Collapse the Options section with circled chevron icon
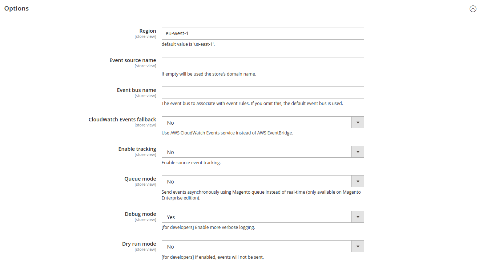483x266 pixels. (x=473, y=9)
